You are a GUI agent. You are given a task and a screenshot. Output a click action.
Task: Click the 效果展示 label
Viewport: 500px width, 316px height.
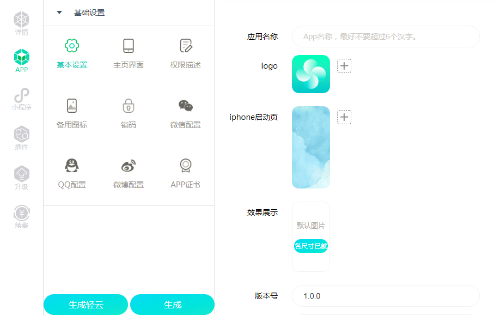pyautogui.click(x=263, y=212)
